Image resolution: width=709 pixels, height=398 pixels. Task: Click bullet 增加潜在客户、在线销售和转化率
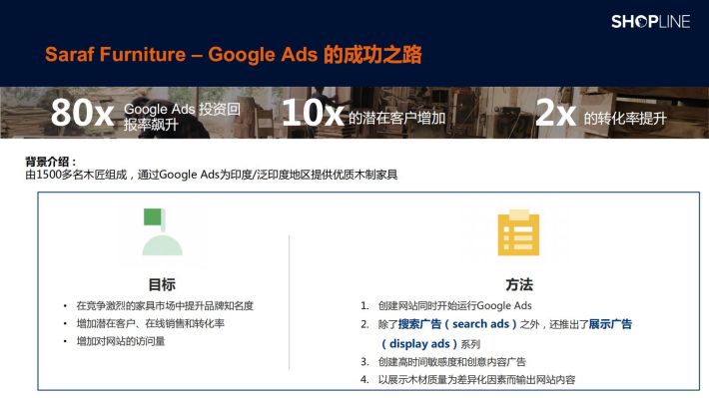pyautogui.click(x=150, y=323)
